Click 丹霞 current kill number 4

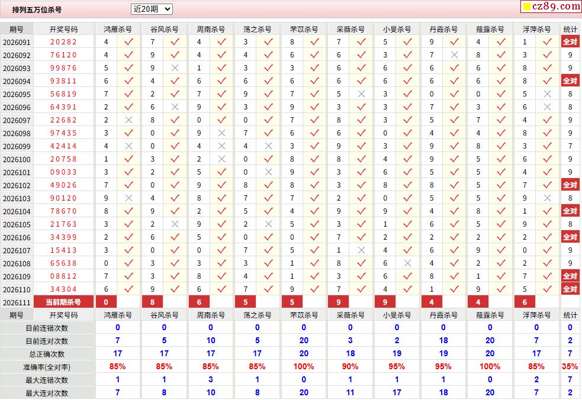(432, 302)
